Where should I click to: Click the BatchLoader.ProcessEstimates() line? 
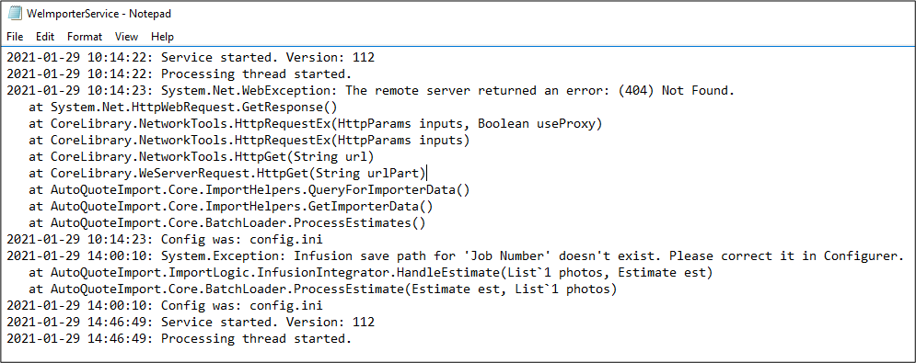click(x=226, y=223)
